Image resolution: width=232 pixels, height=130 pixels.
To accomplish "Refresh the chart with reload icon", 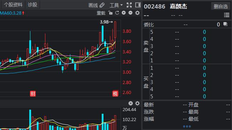I will click(x=117, y=13).
